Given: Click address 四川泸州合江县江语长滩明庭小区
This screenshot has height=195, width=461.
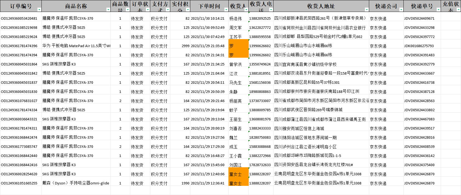Looking at the screenshot, I should pos(305,147).
